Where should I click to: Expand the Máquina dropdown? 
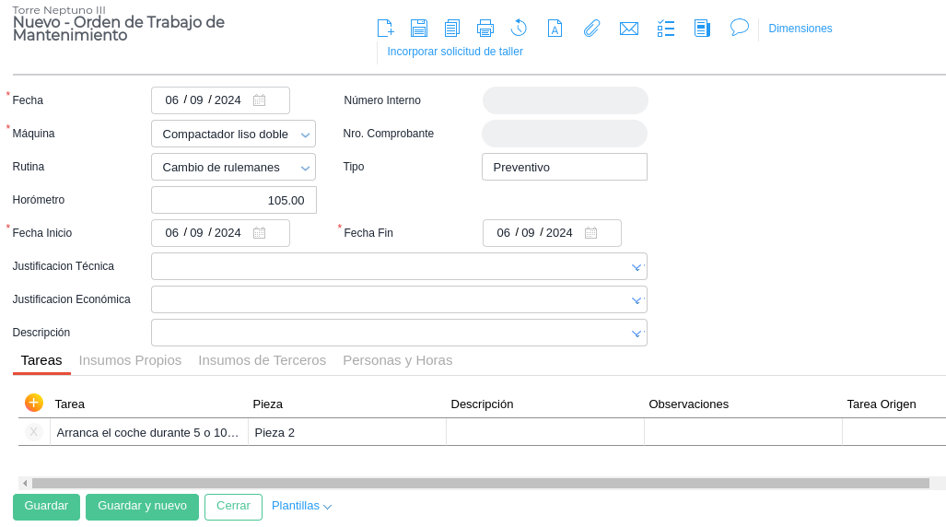pos(305,135)
